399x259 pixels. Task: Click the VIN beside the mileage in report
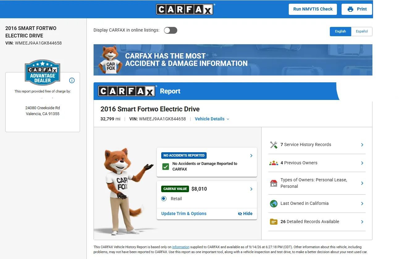(x=157, y=119)
